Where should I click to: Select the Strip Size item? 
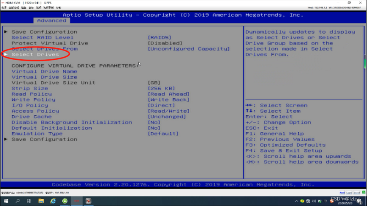(30, 89)
